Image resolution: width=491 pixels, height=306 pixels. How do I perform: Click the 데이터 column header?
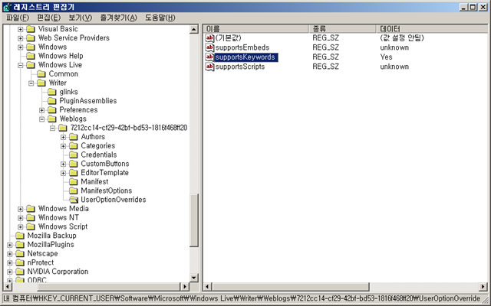coord(433,29)
